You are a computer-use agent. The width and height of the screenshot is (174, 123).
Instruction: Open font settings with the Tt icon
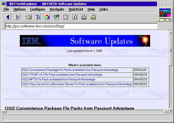coord(38,17)
